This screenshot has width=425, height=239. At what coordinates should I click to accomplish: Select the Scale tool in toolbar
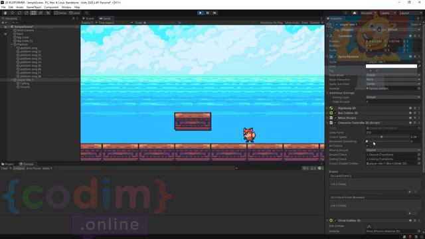point(27,13)
